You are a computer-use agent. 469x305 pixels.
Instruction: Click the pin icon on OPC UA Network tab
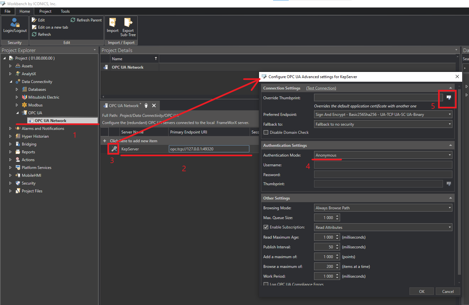click(146, 105)
